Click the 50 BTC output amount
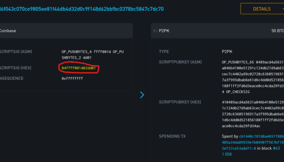The height and width of the screenshot is (162, 284). pos(278,31)
